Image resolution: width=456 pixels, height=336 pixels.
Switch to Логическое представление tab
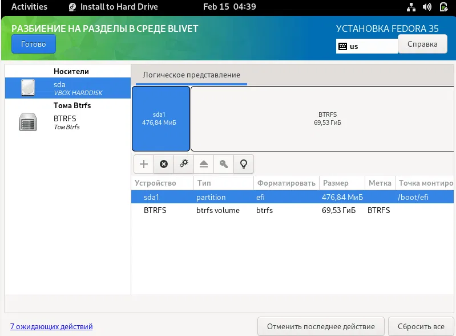191,75
